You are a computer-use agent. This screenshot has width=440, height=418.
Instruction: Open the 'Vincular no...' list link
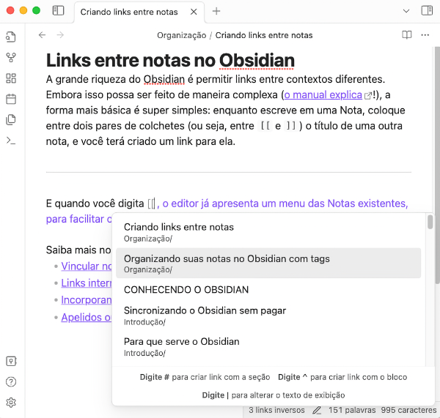[x=87, y=266]
